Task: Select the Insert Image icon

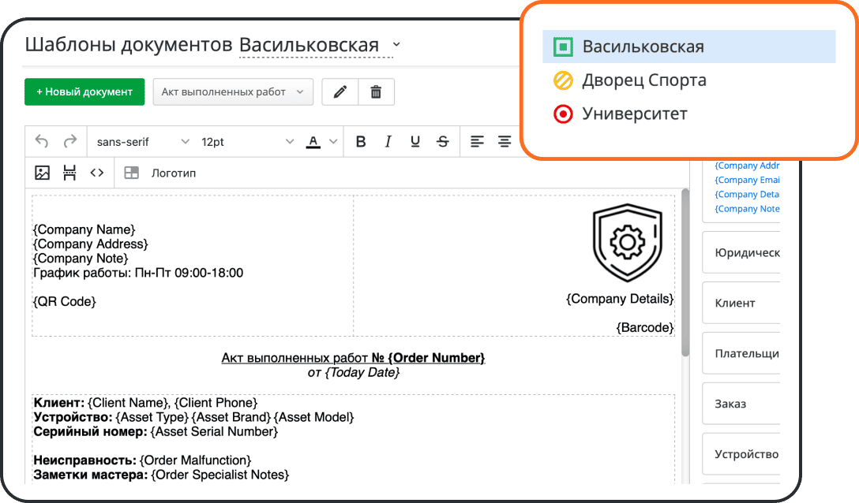Action: (42, 172)
